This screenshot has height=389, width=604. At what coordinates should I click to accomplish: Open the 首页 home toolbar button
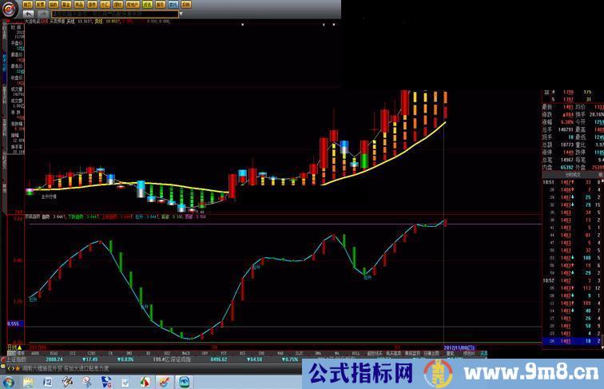(27, 4)
